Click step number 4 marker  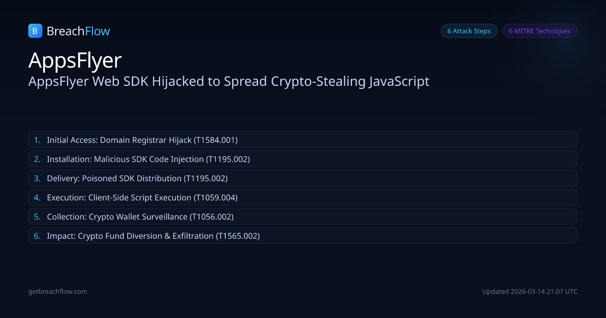pos(37,197)
